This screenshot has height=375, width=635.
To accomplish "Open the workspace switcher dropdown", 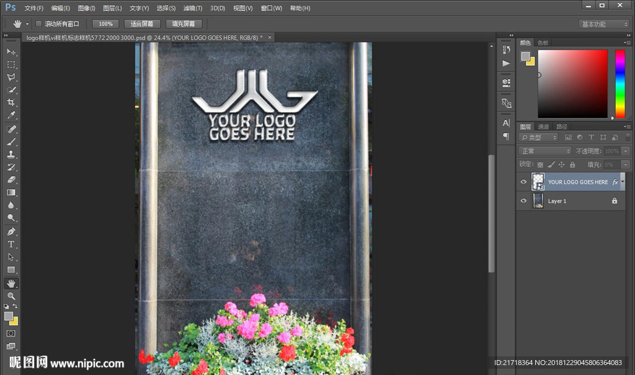I will point(604,24).
